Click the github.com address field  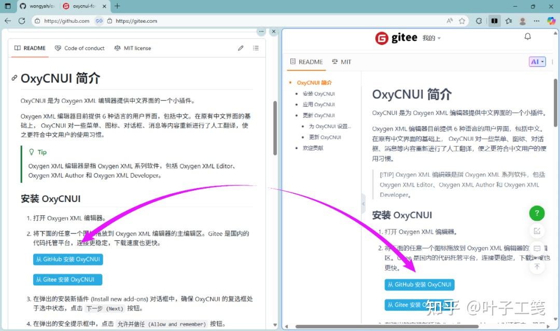coord(67,21)
